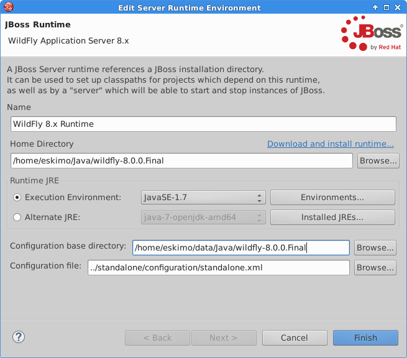Click the Configuration file field with standalone.xml

pos(219,267)
